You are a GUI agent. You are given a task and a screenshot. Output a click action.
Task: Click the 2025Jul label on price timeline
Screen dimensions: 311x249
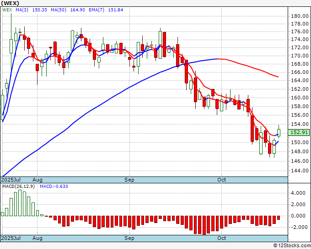coord(11,180)
